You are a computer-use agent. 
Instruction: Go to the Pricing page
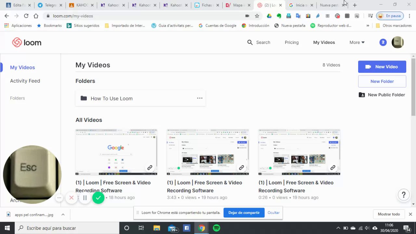(292, 42)
